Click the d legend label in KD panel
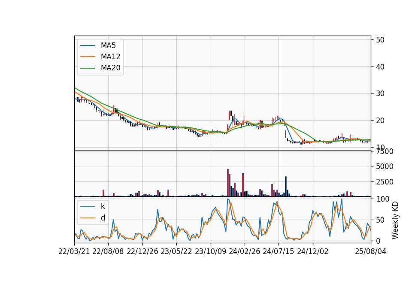Image resolution: width=412 pixels, height=296 pixels. (103, 218)
